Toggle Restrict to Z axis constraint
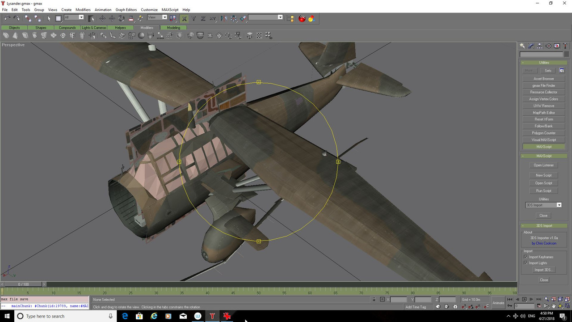 pyautogui.click(x=203, y=18)
